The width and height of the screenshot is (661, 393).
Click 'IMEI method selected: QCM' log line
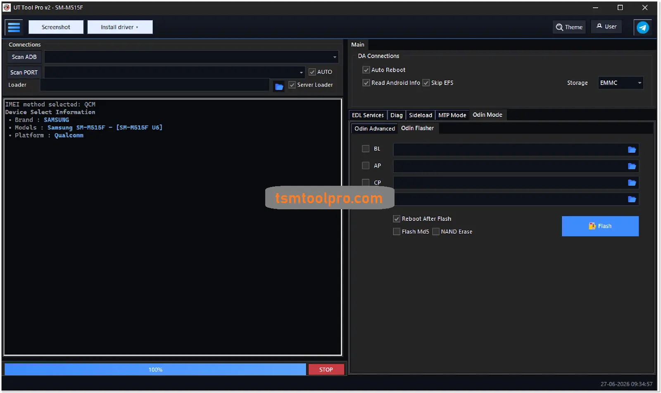tap(50, 104)
